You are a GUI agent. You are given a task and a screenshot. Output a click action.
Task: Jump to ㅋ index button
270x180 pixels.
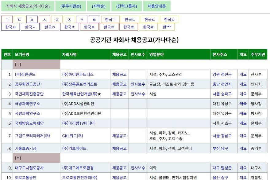82,19
